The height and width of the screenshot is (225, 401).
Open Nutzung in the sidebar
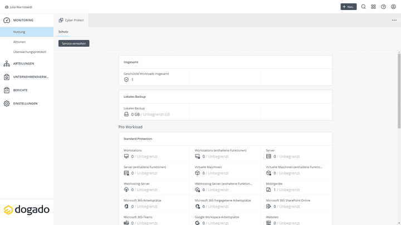coord(19,32)
